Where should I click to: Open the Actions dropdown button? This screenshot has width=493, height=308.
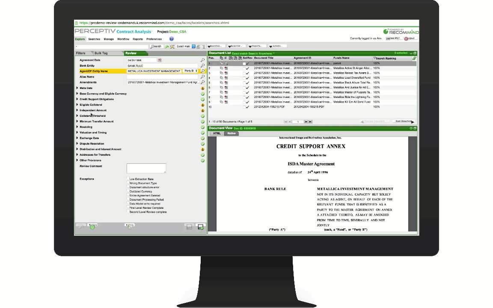pyautogui.click(x=277, y=46)
